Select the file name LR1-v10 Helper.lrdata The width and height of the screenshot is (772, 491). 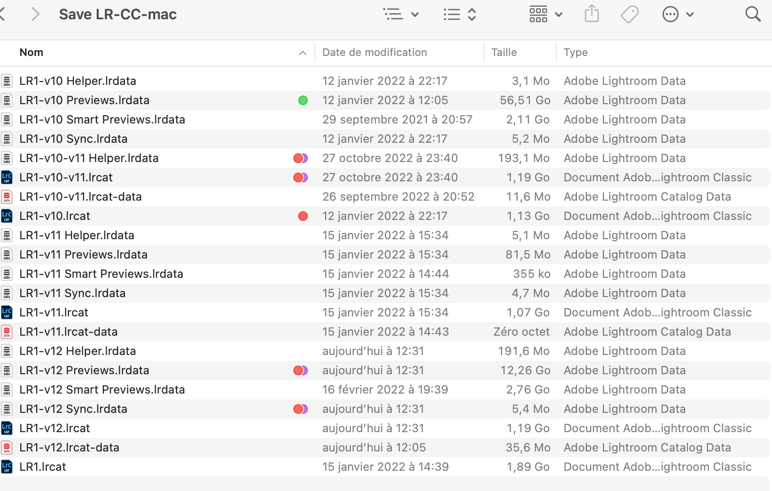pyautogui.click(x=78, y=81)
